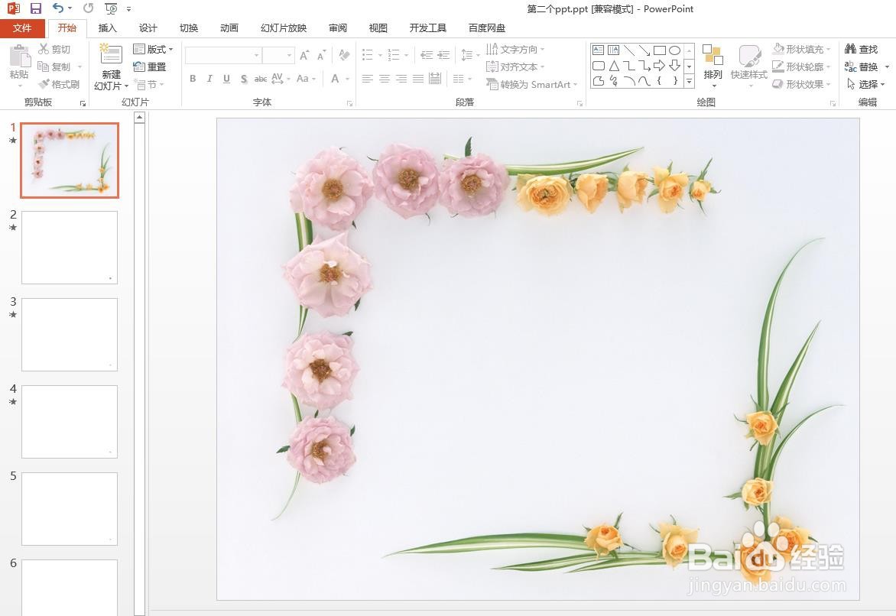Screen dimensions: 896x616
Task: Open the font size combo box
Action: pos(278,56)
